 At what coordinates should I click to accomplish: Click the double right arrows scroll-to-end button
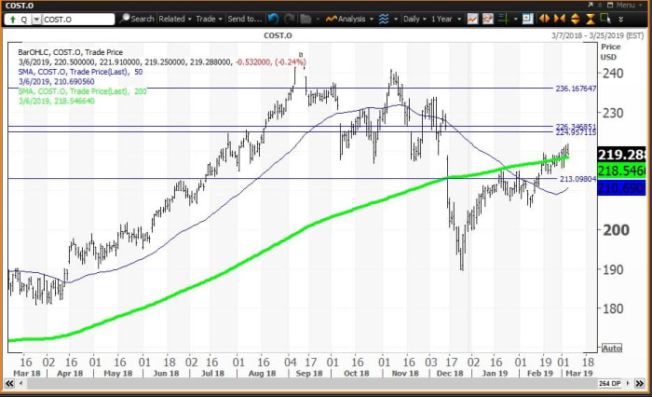(640, 383)
